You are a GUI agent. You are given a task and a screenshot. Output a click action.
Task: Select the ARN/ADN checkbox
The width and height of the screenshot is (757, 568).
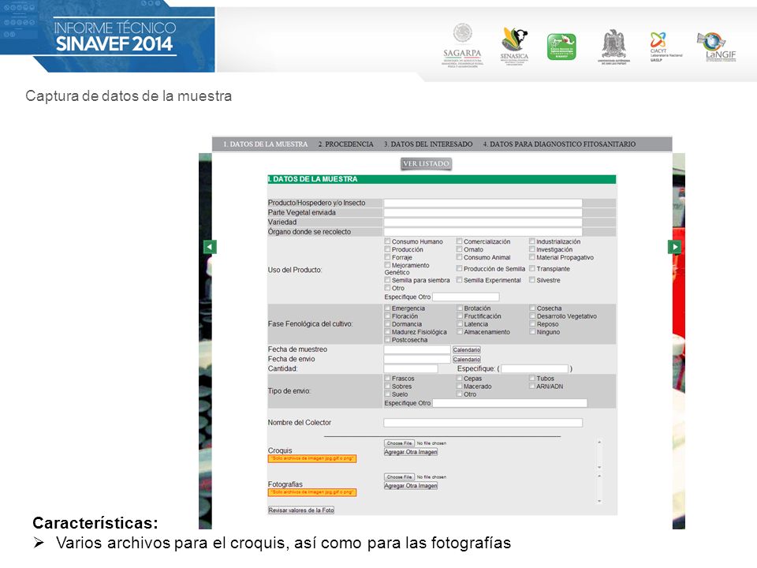click(x=532, y=386)
